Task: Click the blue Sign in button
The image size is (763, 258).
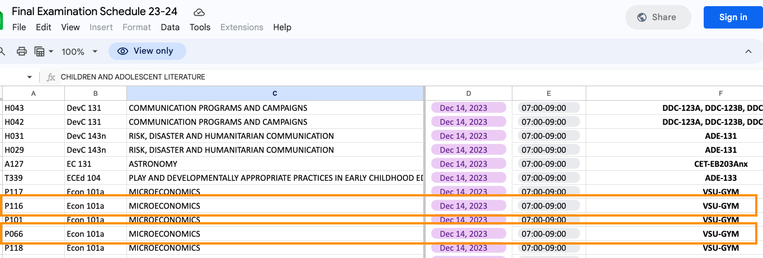Action: click(x=733, y=17)
